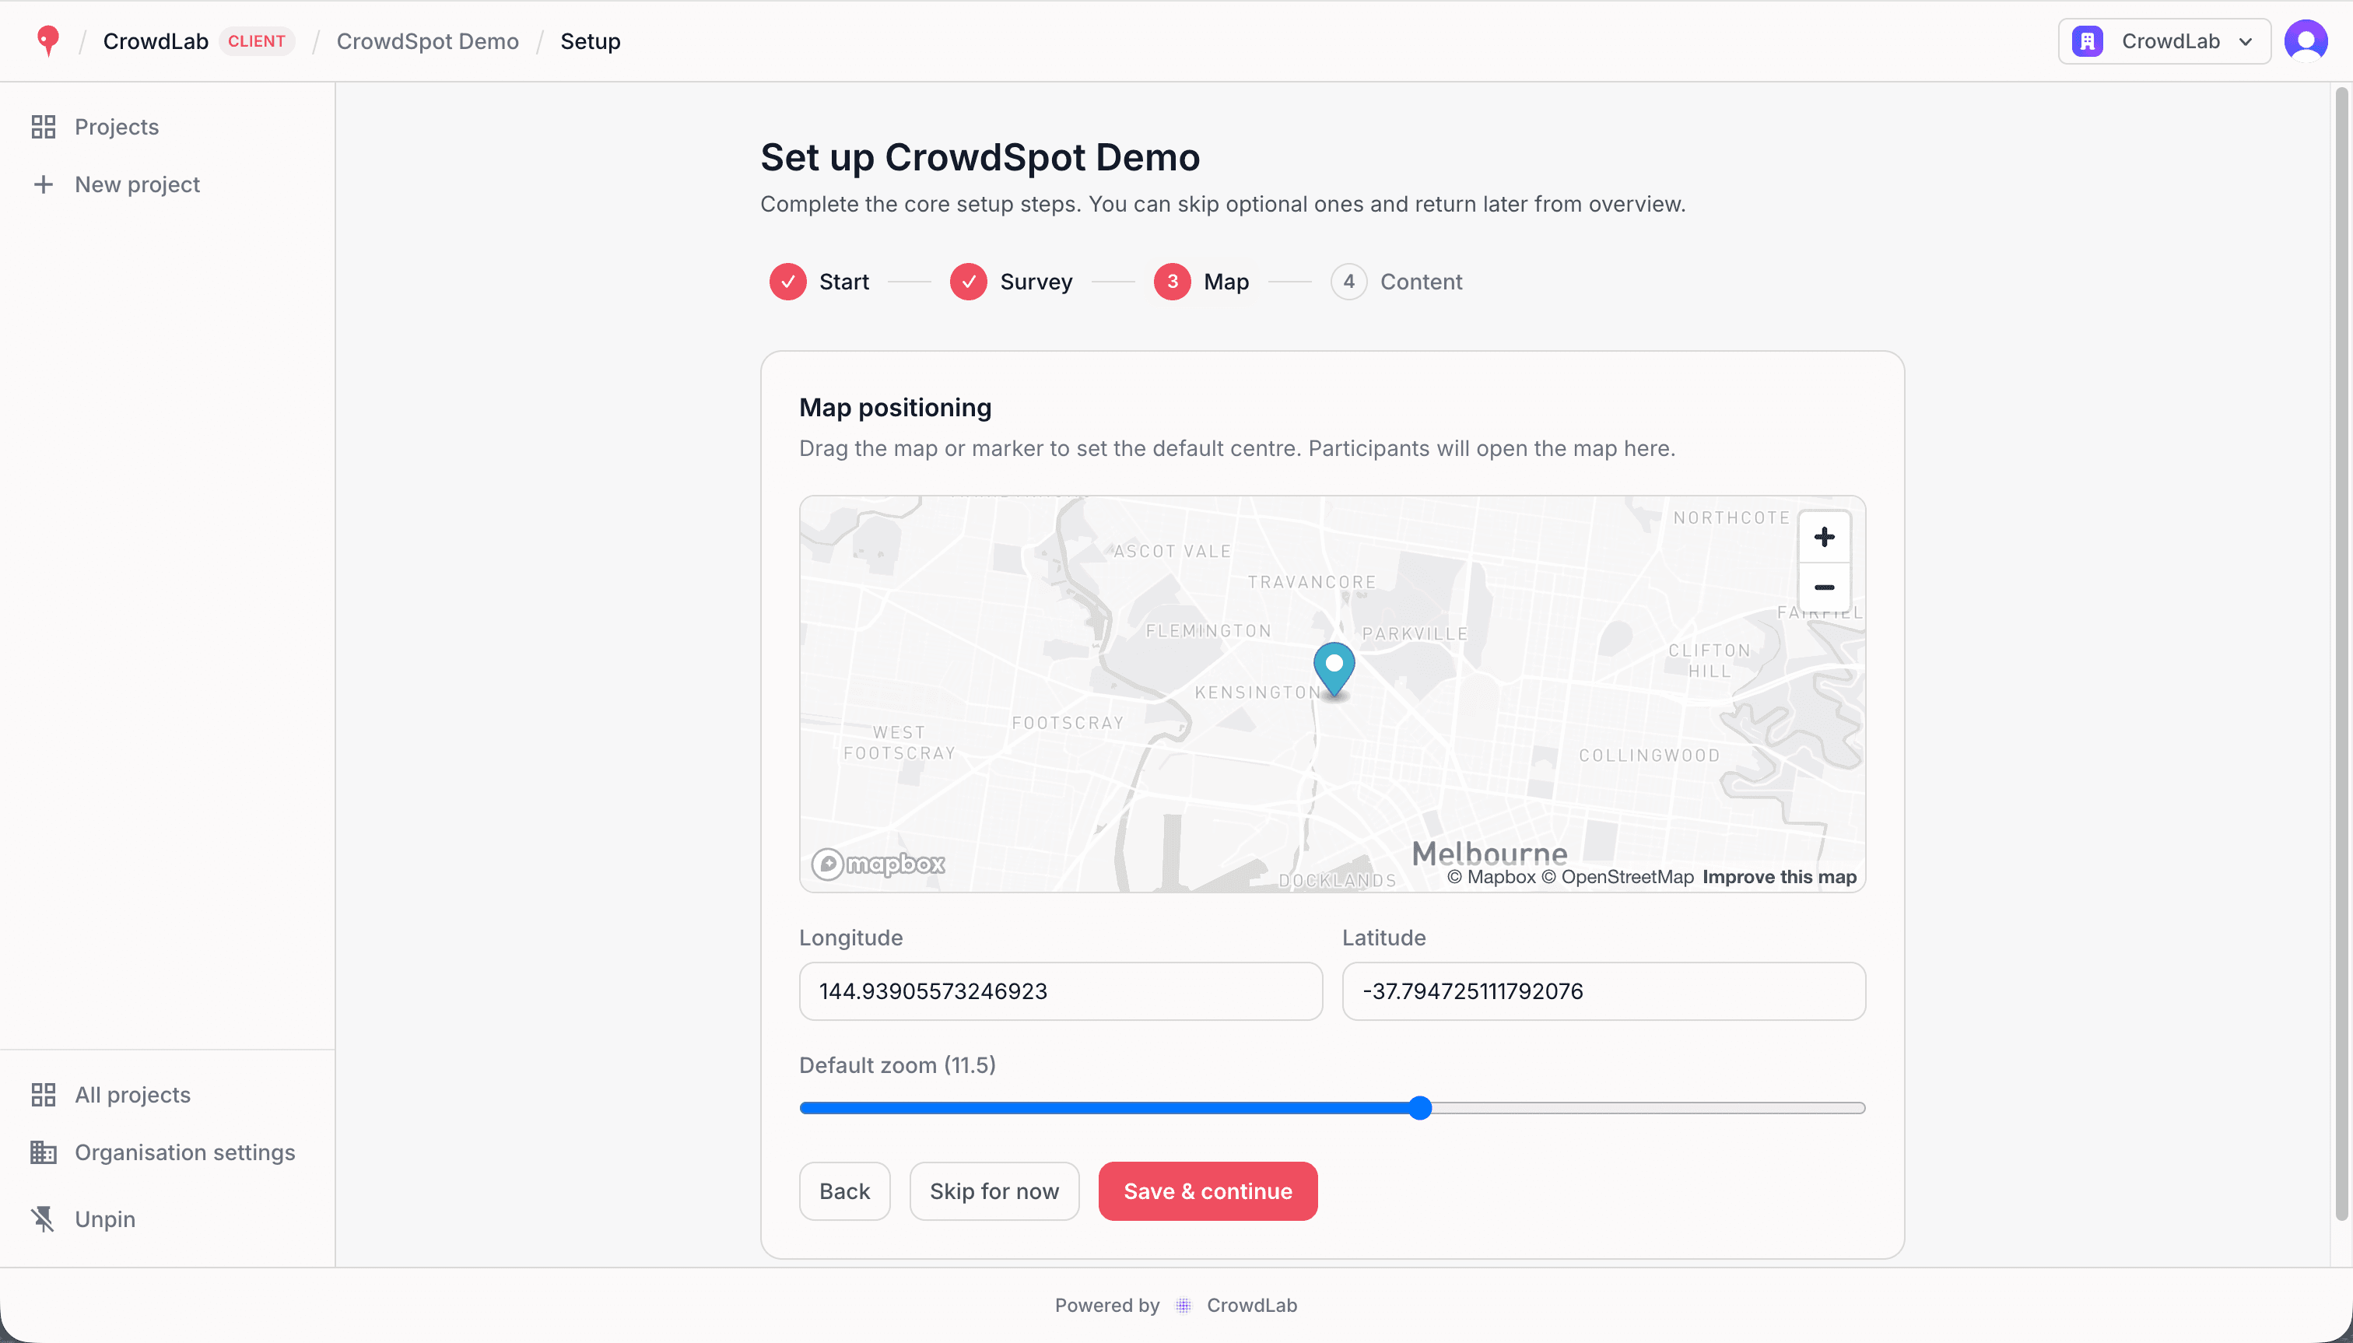
Task: Go to the Start step label
Action: 844,282
